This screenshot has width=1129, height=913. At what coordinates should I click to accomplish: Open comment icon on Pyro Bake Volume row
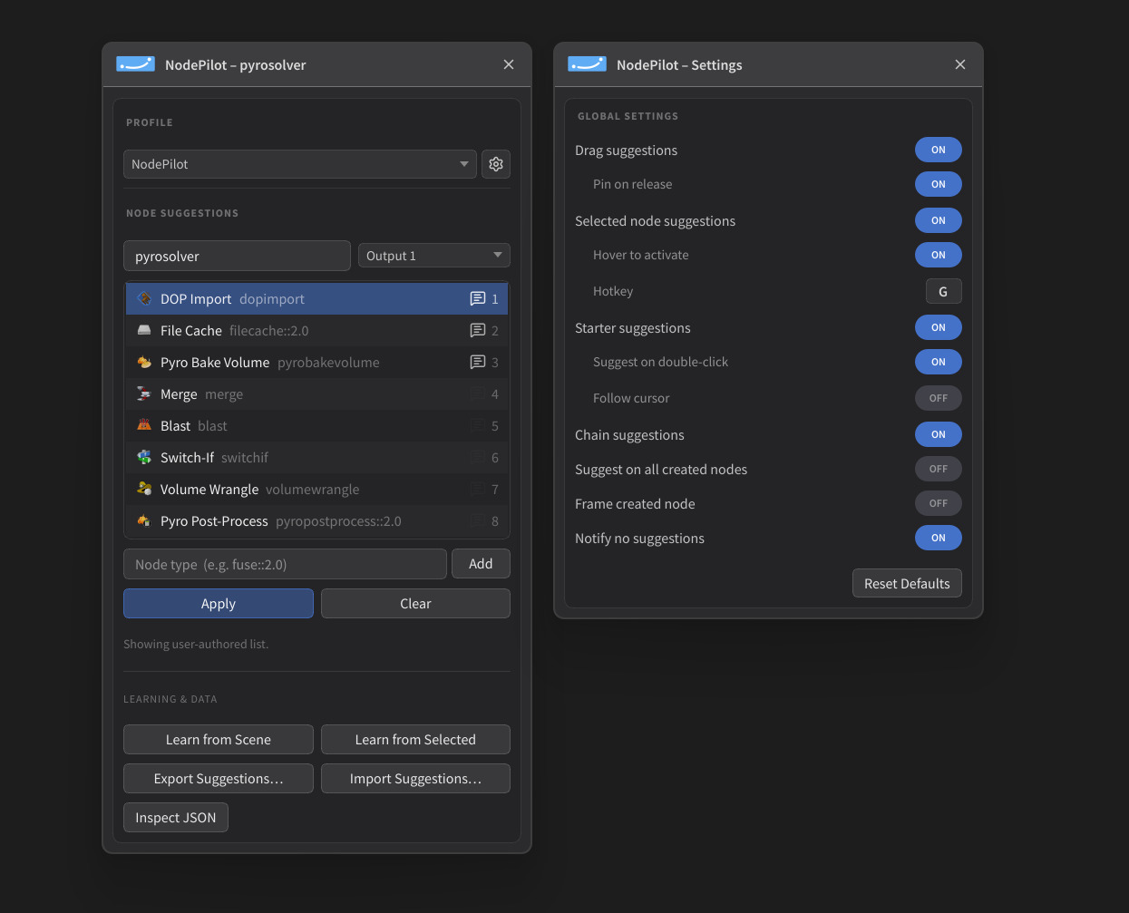click(478, 362)
